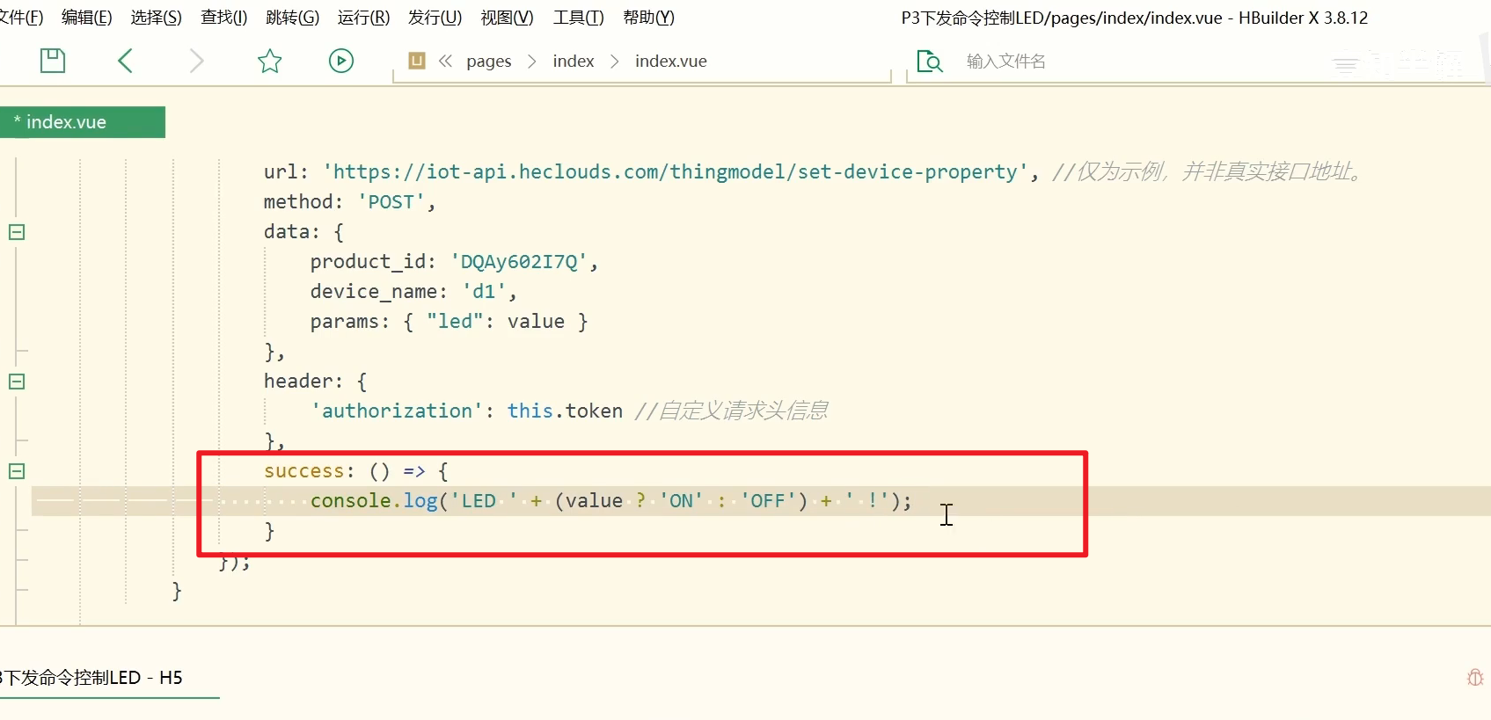Click the 'd1' device name value
This screenshot has height=720, width=1491.
coord(484,292)
